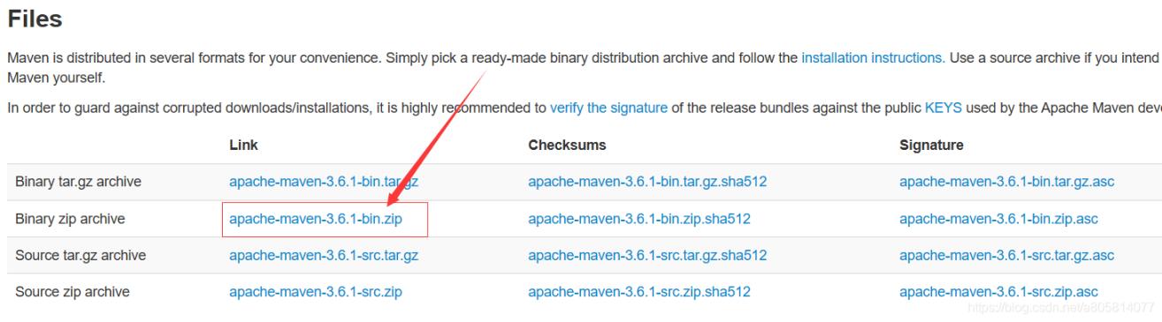Select the Binary zip archive row label
This screenshot has height=322, width=1162.
point(70,219)
